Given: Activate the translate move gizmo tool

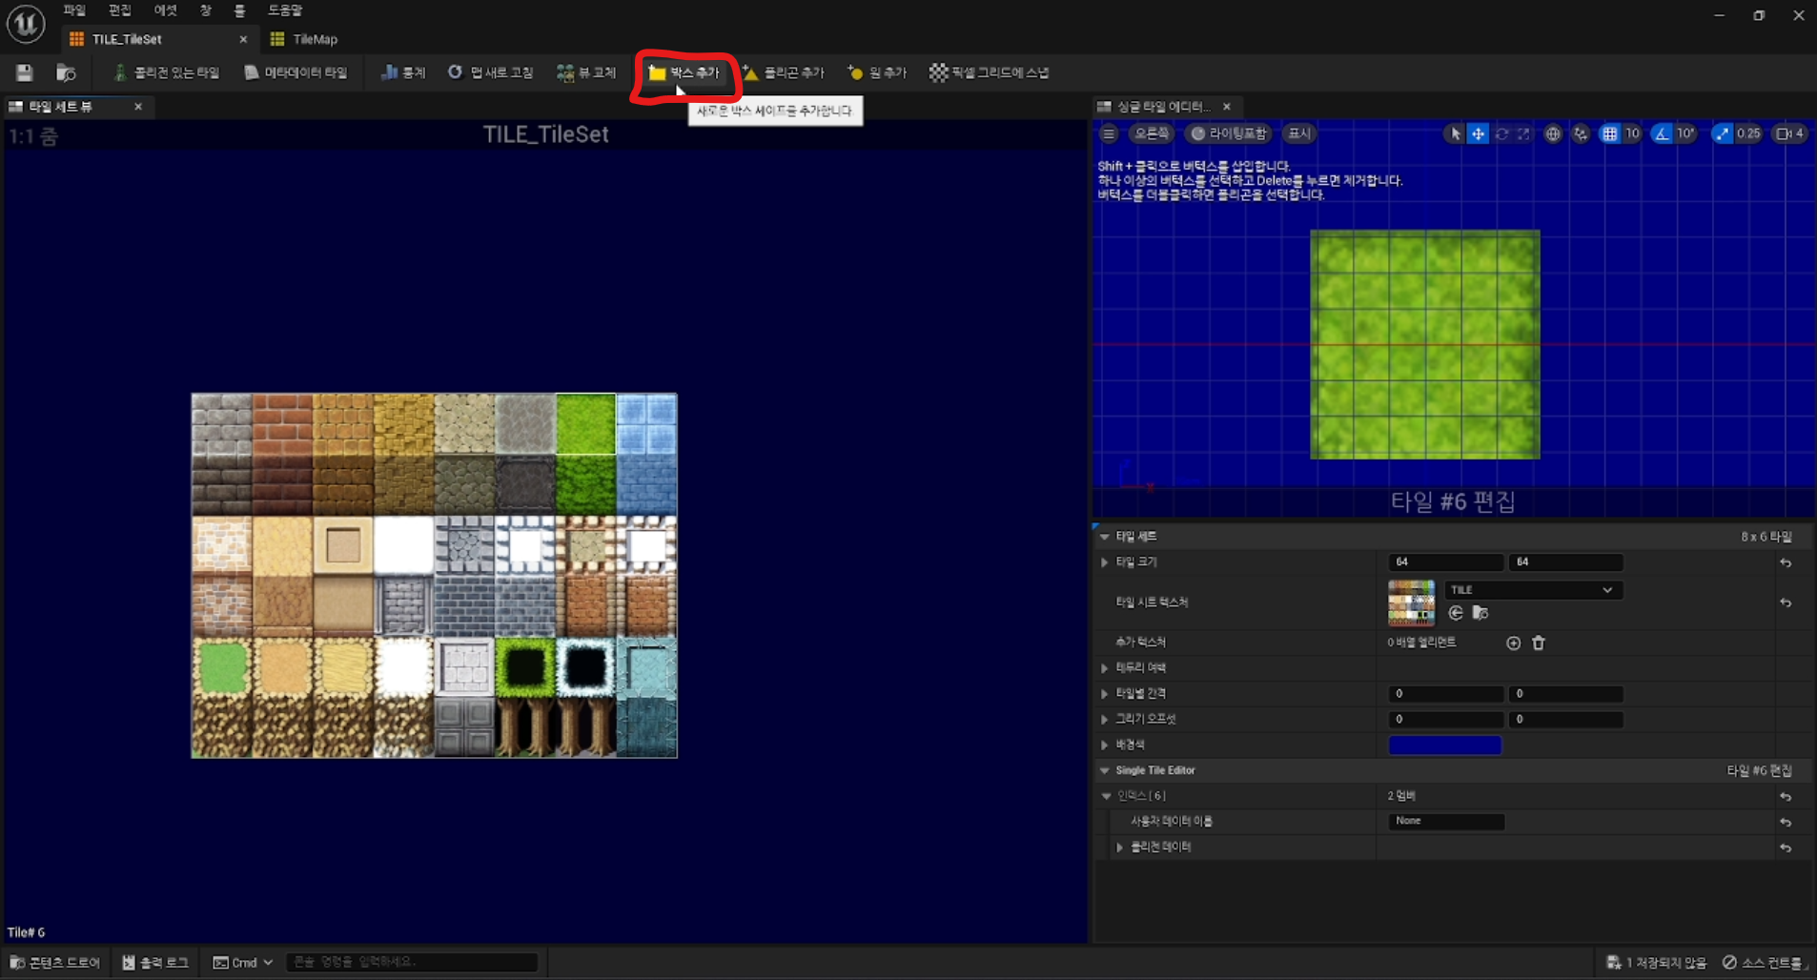Looking at the screenshot, I should [x=1478, y=133].
